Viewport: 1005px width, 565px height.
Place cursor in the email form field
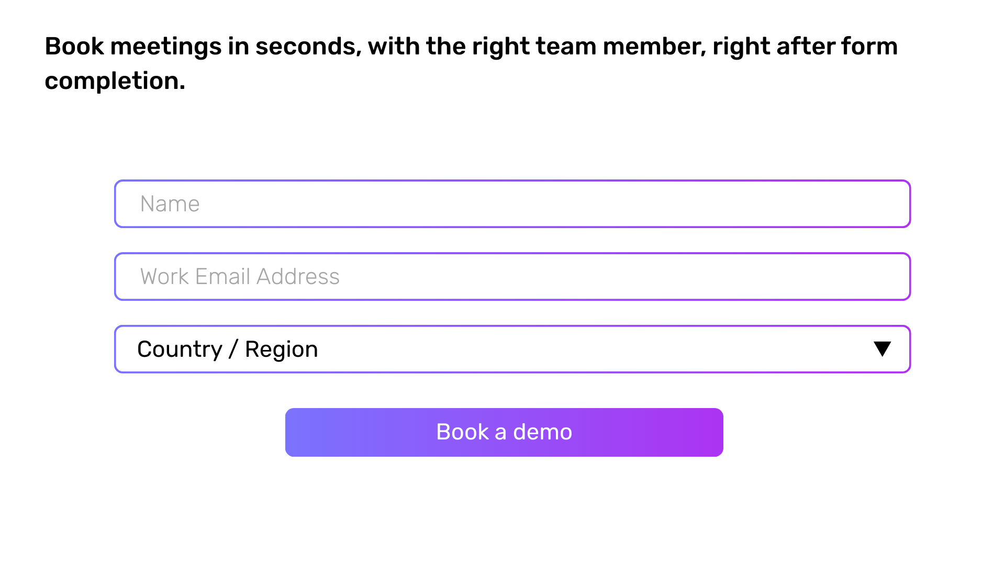click(512, 276)
